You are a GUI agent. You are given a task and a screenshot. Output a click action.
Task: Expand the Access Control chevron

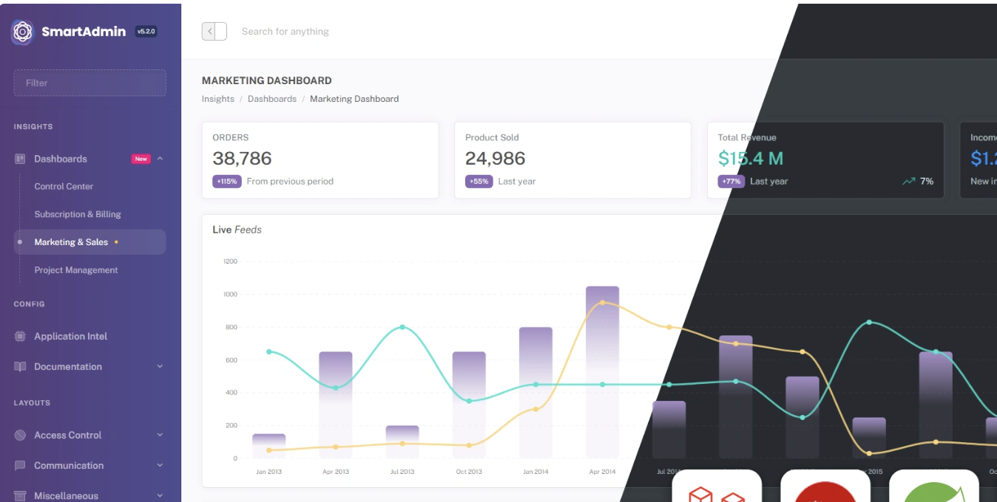[x=160, y=435]
